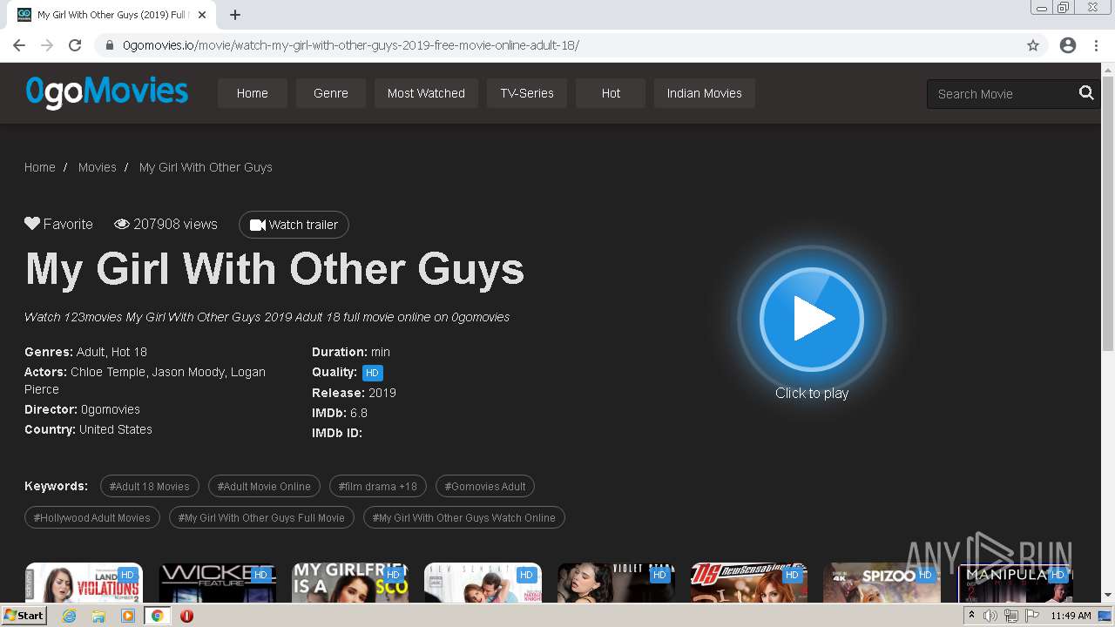
Task: Click the breadcrumb My Girl With Other Guys
Action: tap(206, 167)
